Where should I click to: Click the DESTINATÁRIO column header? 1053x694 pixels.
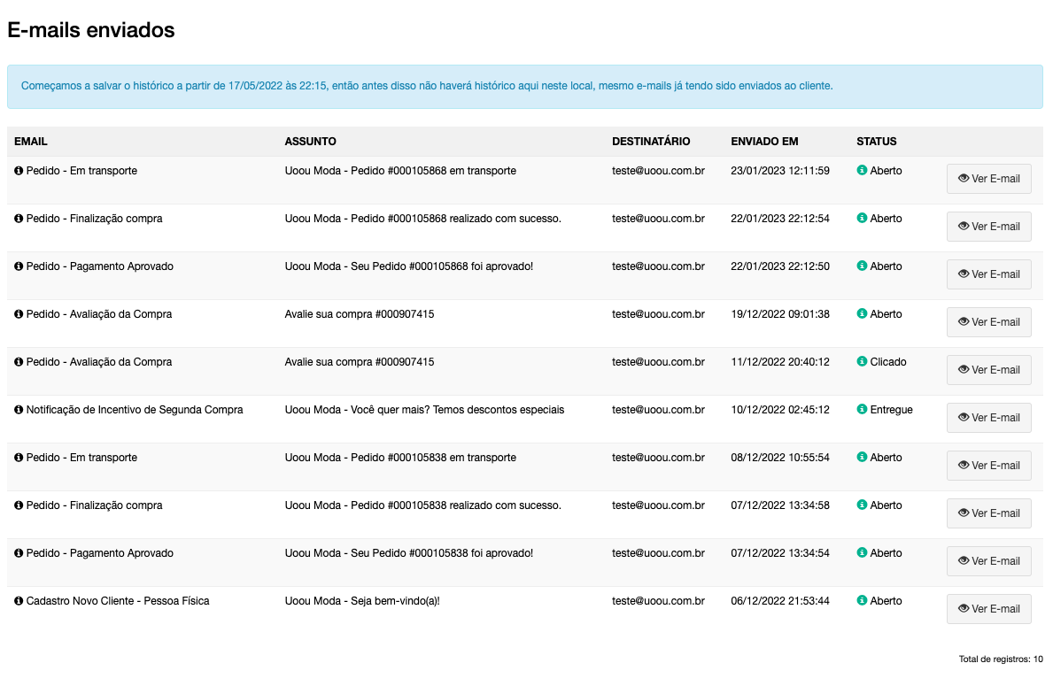click(x=651, y=142)
